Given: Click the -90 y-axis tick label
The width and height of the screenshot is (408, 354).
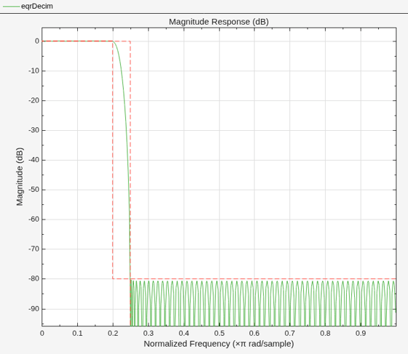Looking at the screenshot, I should [34, 309].
